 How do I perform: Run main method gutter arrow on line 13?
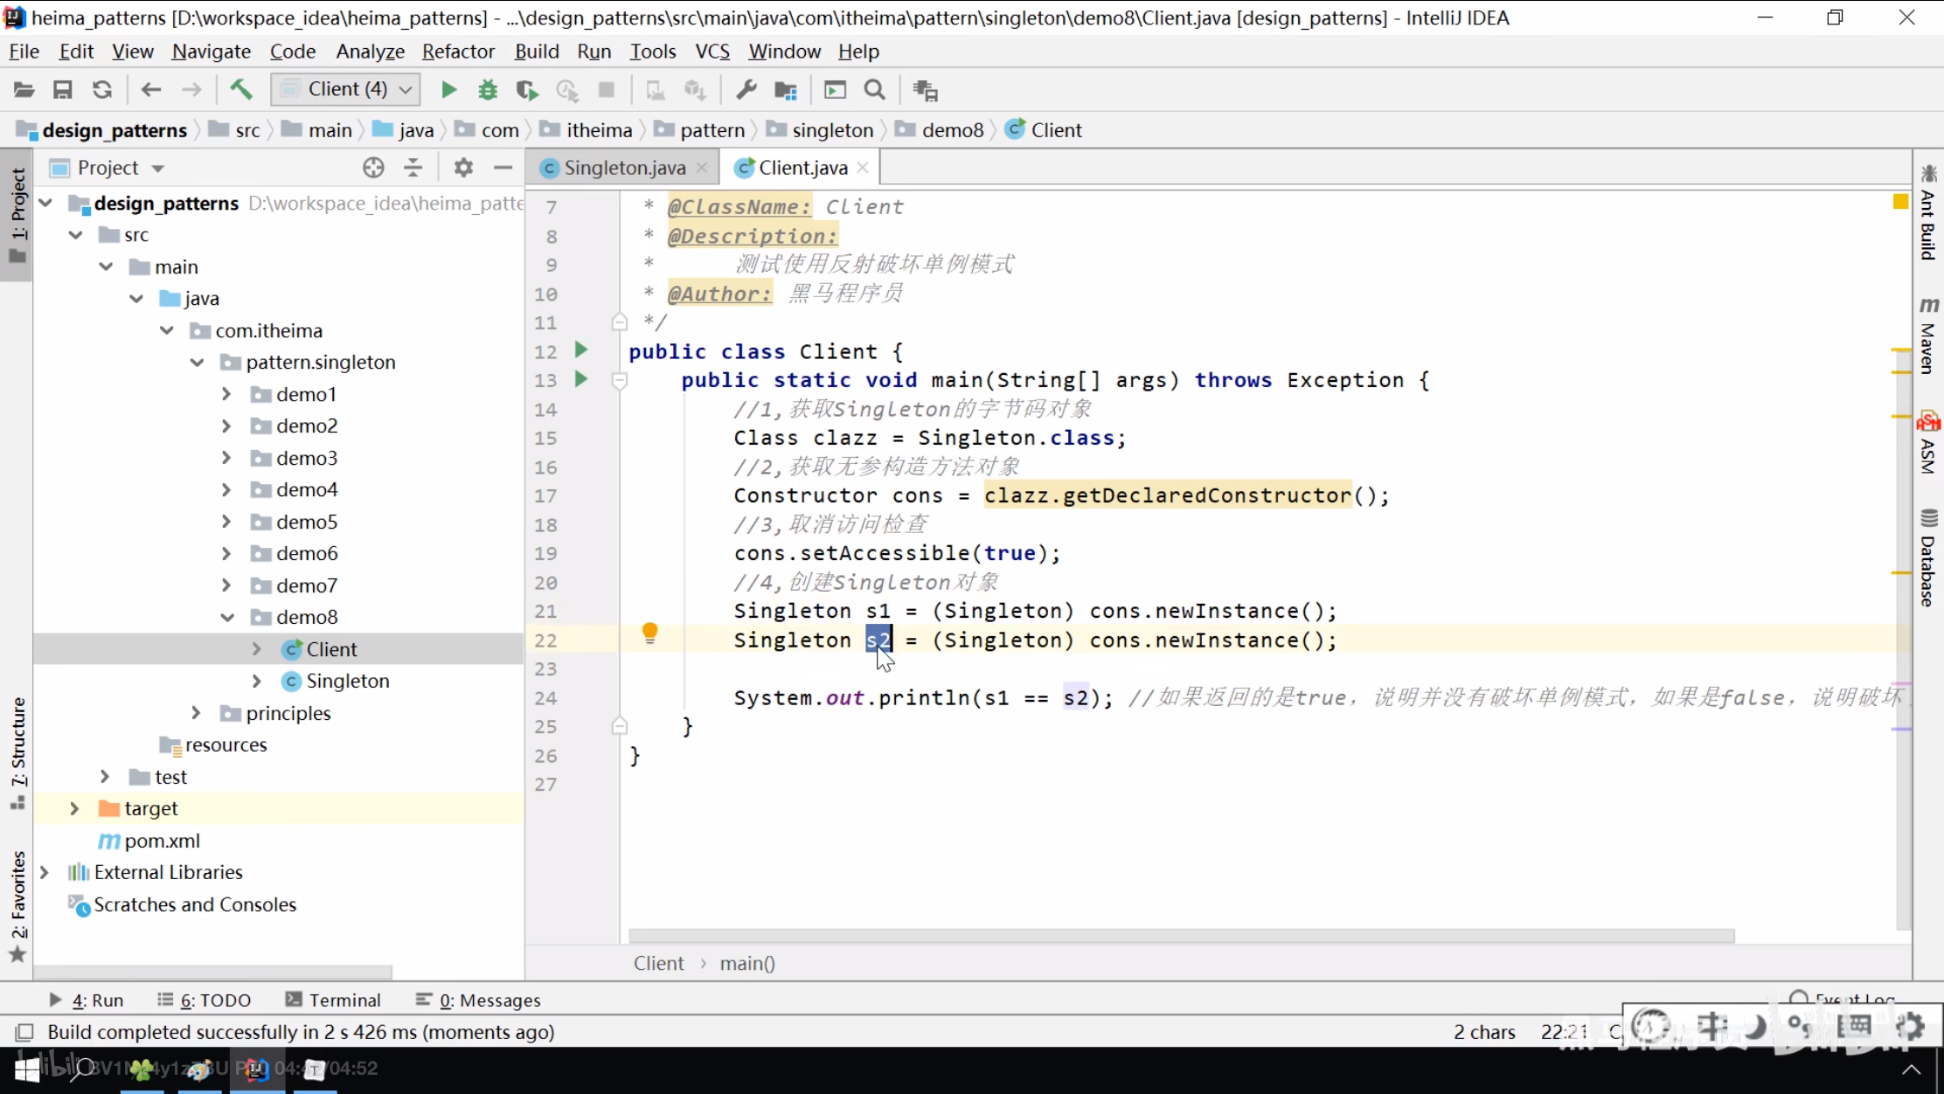coord(581,379)
